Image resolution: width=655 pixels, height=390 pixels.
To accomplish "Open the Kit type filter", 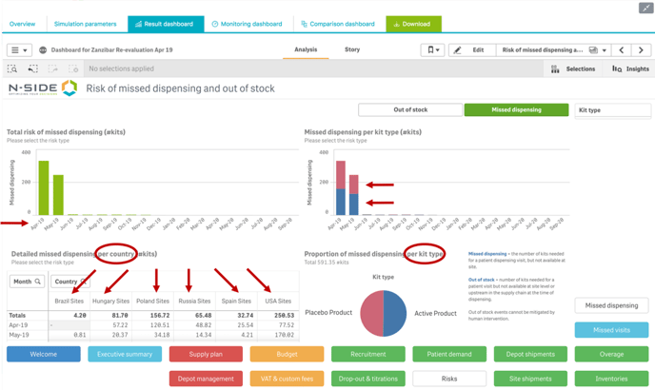I will tap(612, 110).
